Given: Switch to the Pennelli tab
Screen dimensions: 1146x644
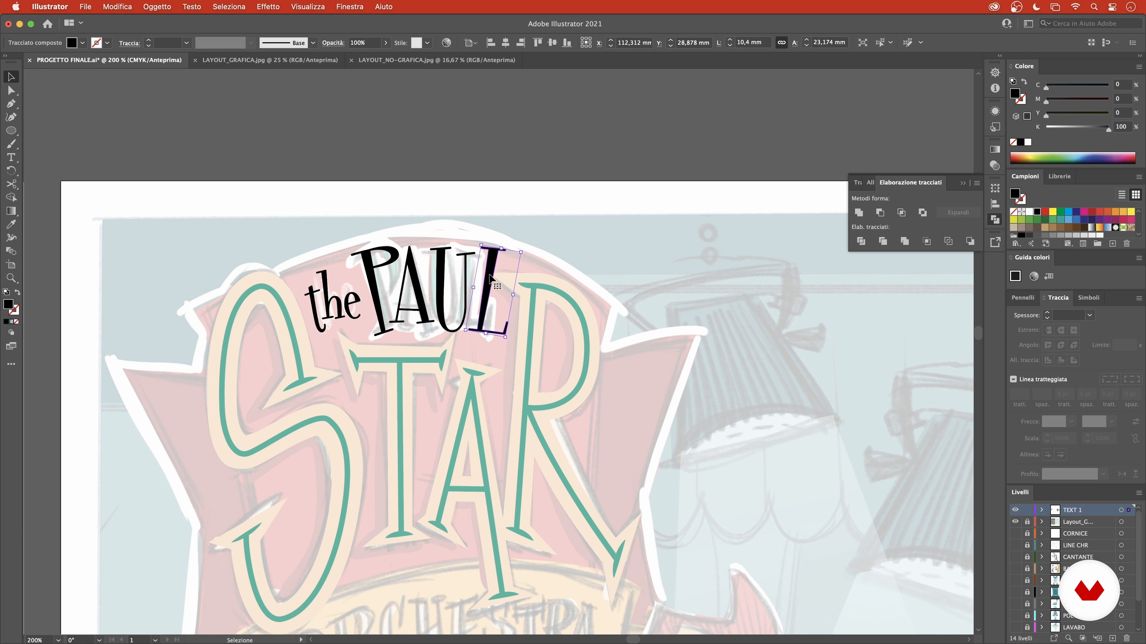Looking at the screenshot, I should (1022, 298).
